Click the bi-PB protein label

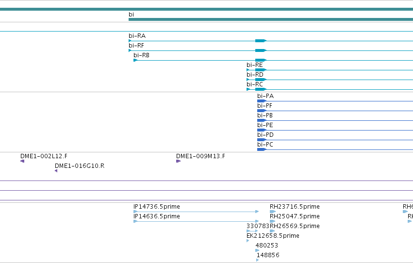tap(265, 115)
